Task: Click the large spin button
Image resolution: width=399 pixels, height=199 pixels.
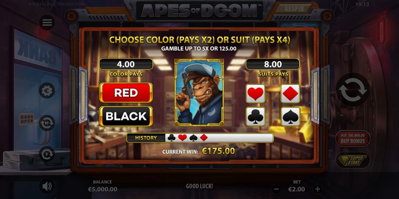Action: coord(353,90)
